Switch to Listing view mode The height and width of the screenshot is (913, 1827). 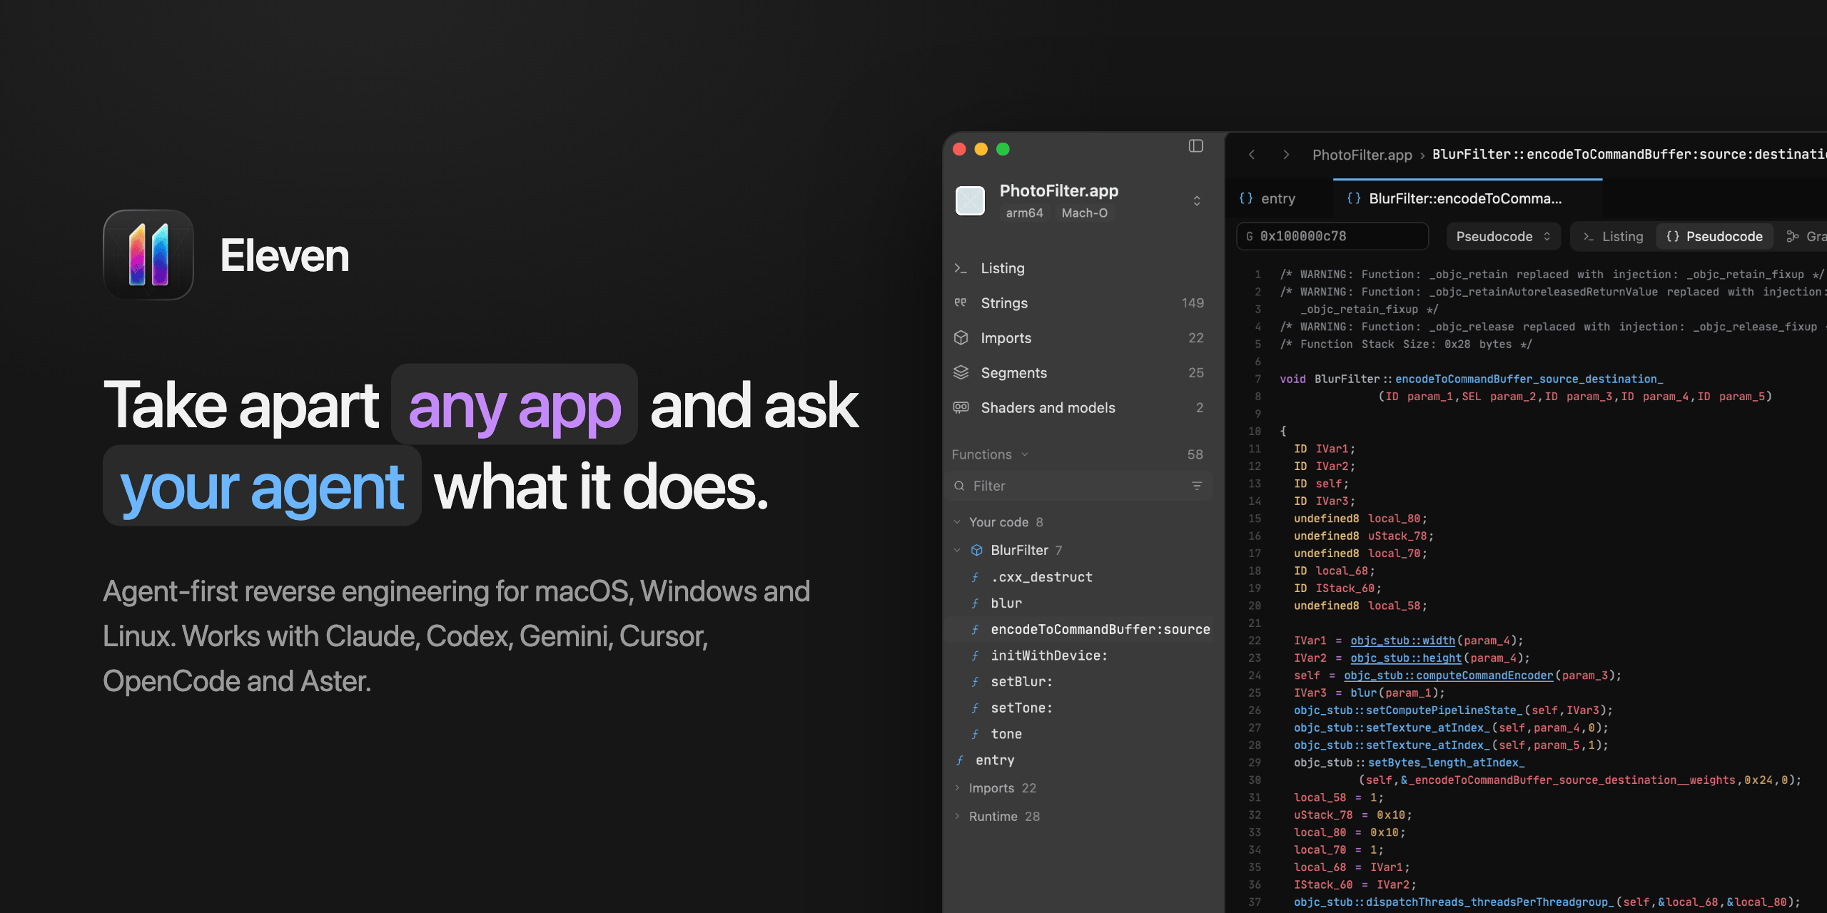click(1614, 237)
